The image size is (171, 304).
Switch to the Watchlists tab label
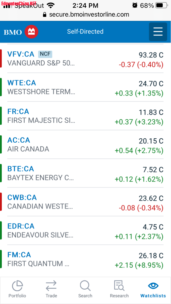(x=153, y=296)
